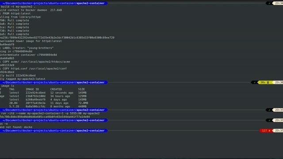Click 'latest' tag in the 23b0792e100d row

pos(14,96)
